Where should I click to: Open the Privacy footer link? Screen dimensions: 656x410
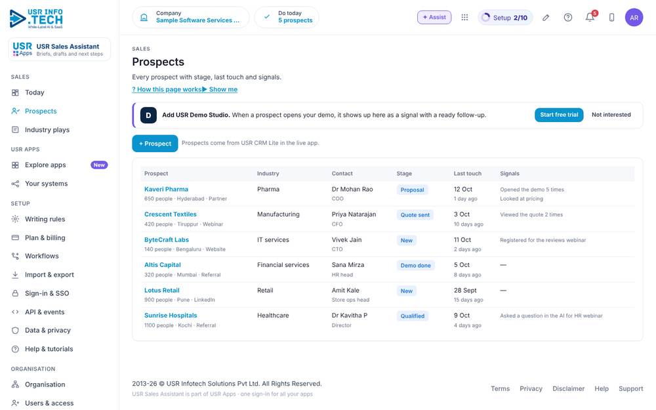(531, 388)
